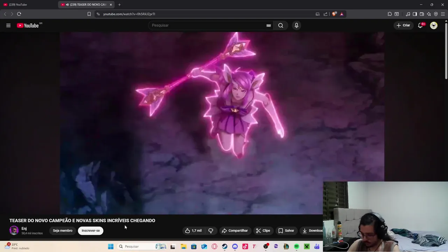Open the Brave Wallet icon

[x=422, y=14]
